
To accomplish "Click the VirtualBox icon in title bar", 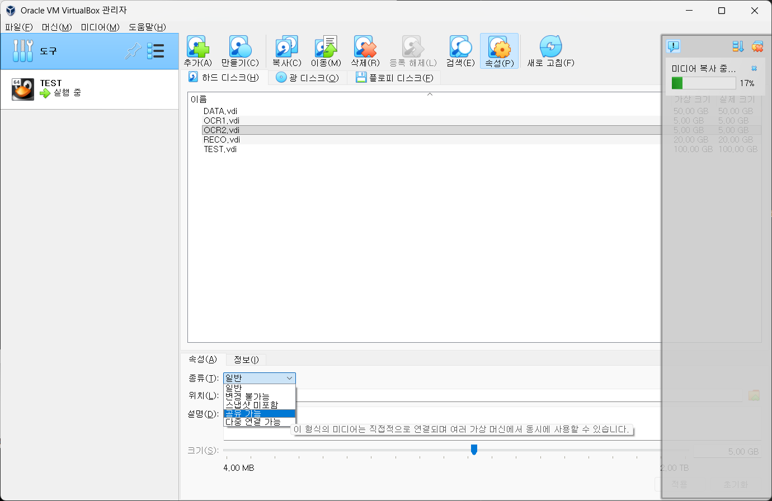I will (x=11, y=11).
